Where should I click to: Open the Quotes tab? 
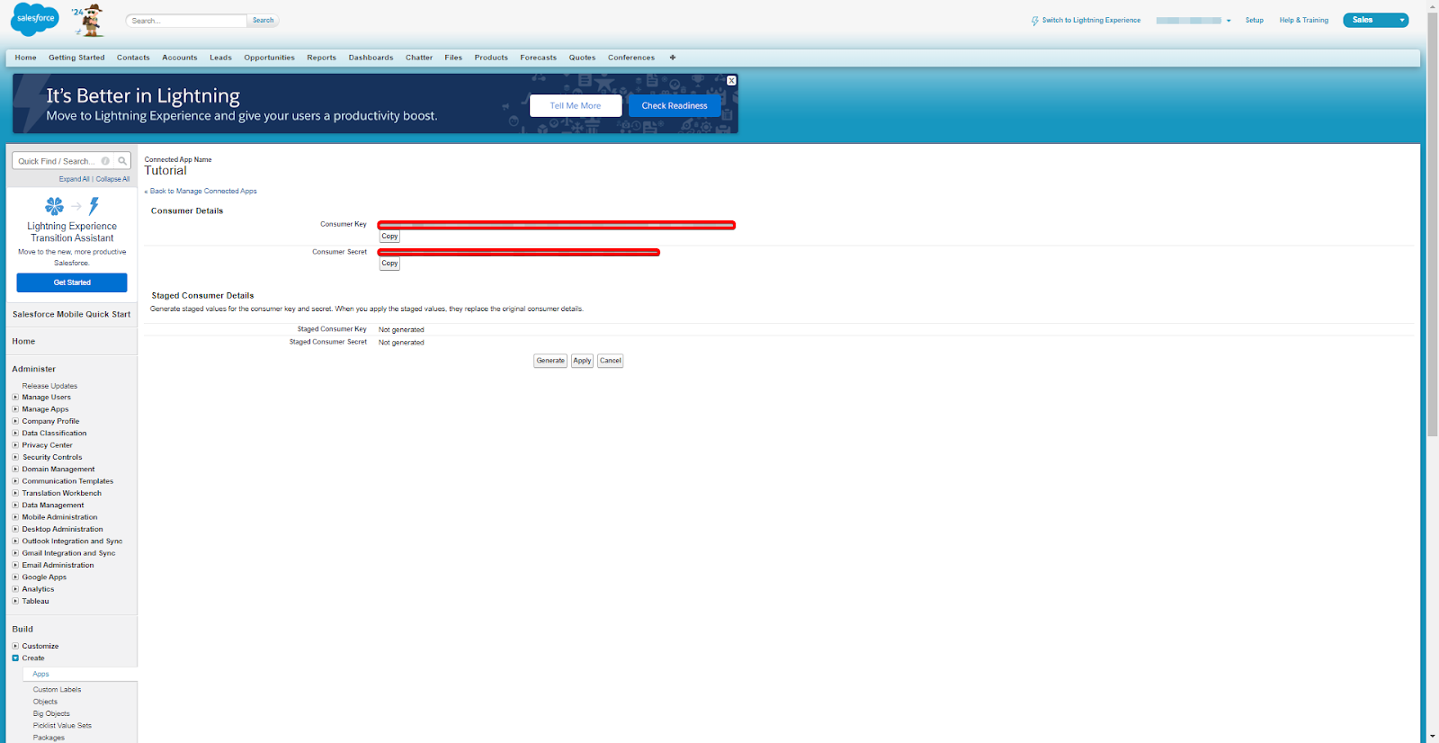pyautogui.click(x=582, y=58)
